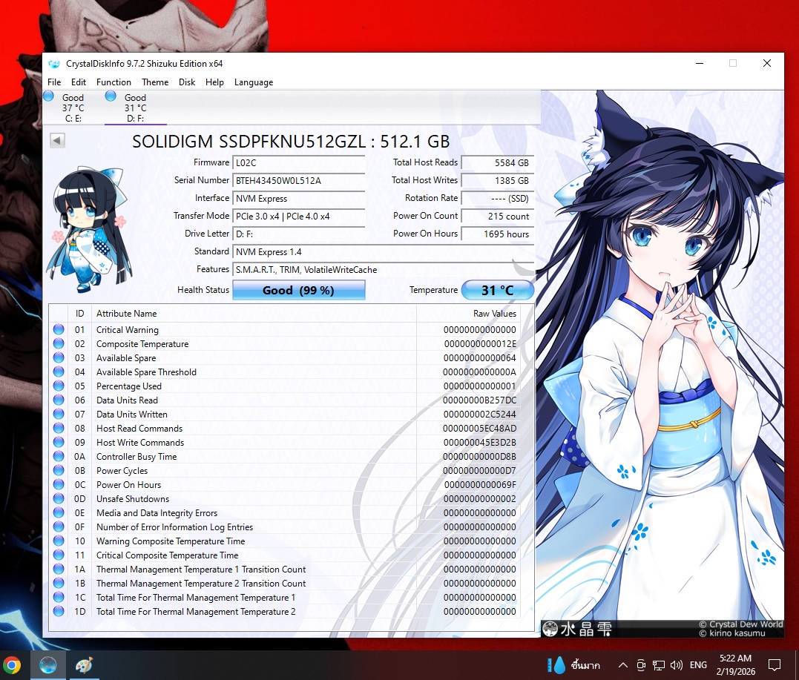The width and height of the screenshot is (799, 680).
Task: Open the Theme menu
Action: (155, 82)
